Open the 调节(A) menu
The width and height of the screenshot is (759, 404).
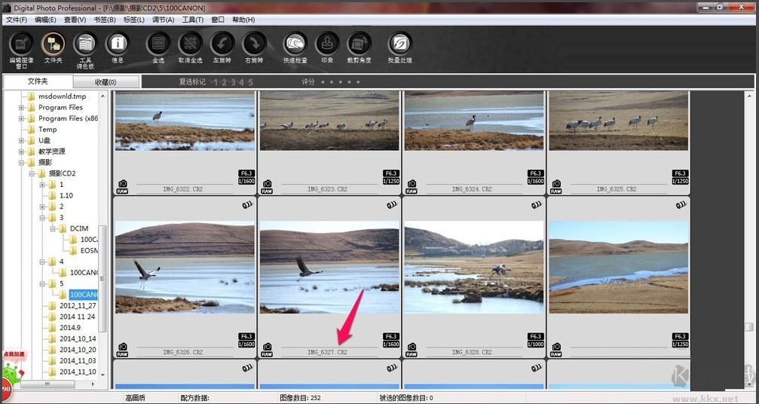163,20
